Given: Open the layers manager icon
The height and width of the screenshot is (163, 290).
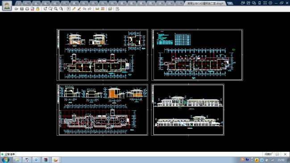Looking at the screenshot, I should [110, 9].
